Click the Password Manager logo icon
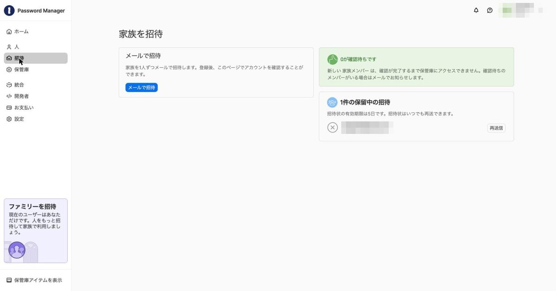This screenshot has height=291, width=556. (x=9, y=10)
